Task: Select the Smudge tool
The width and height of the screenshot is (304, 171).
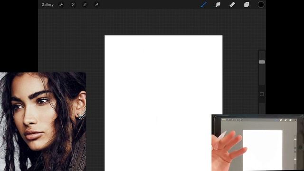Action: pos(218,4)
